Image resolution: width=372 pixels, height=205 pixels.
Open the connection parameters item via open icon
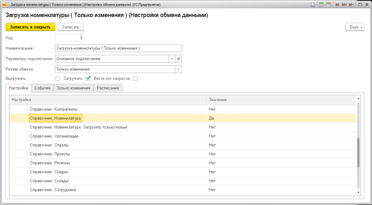178,59
